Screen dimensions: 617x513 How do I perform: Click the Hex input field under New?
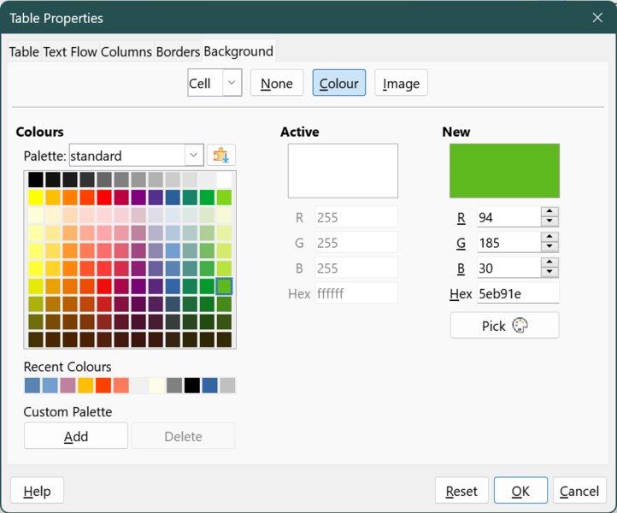517,294
